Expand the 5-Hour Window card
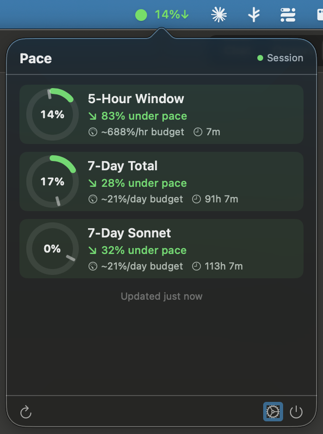Image resolution: width=323 pixels, height=434 pixels. click(161, 114)
